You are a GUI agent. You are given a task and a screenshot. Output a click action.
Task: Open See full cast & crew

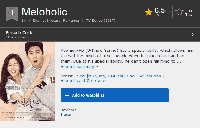point(82,81)
